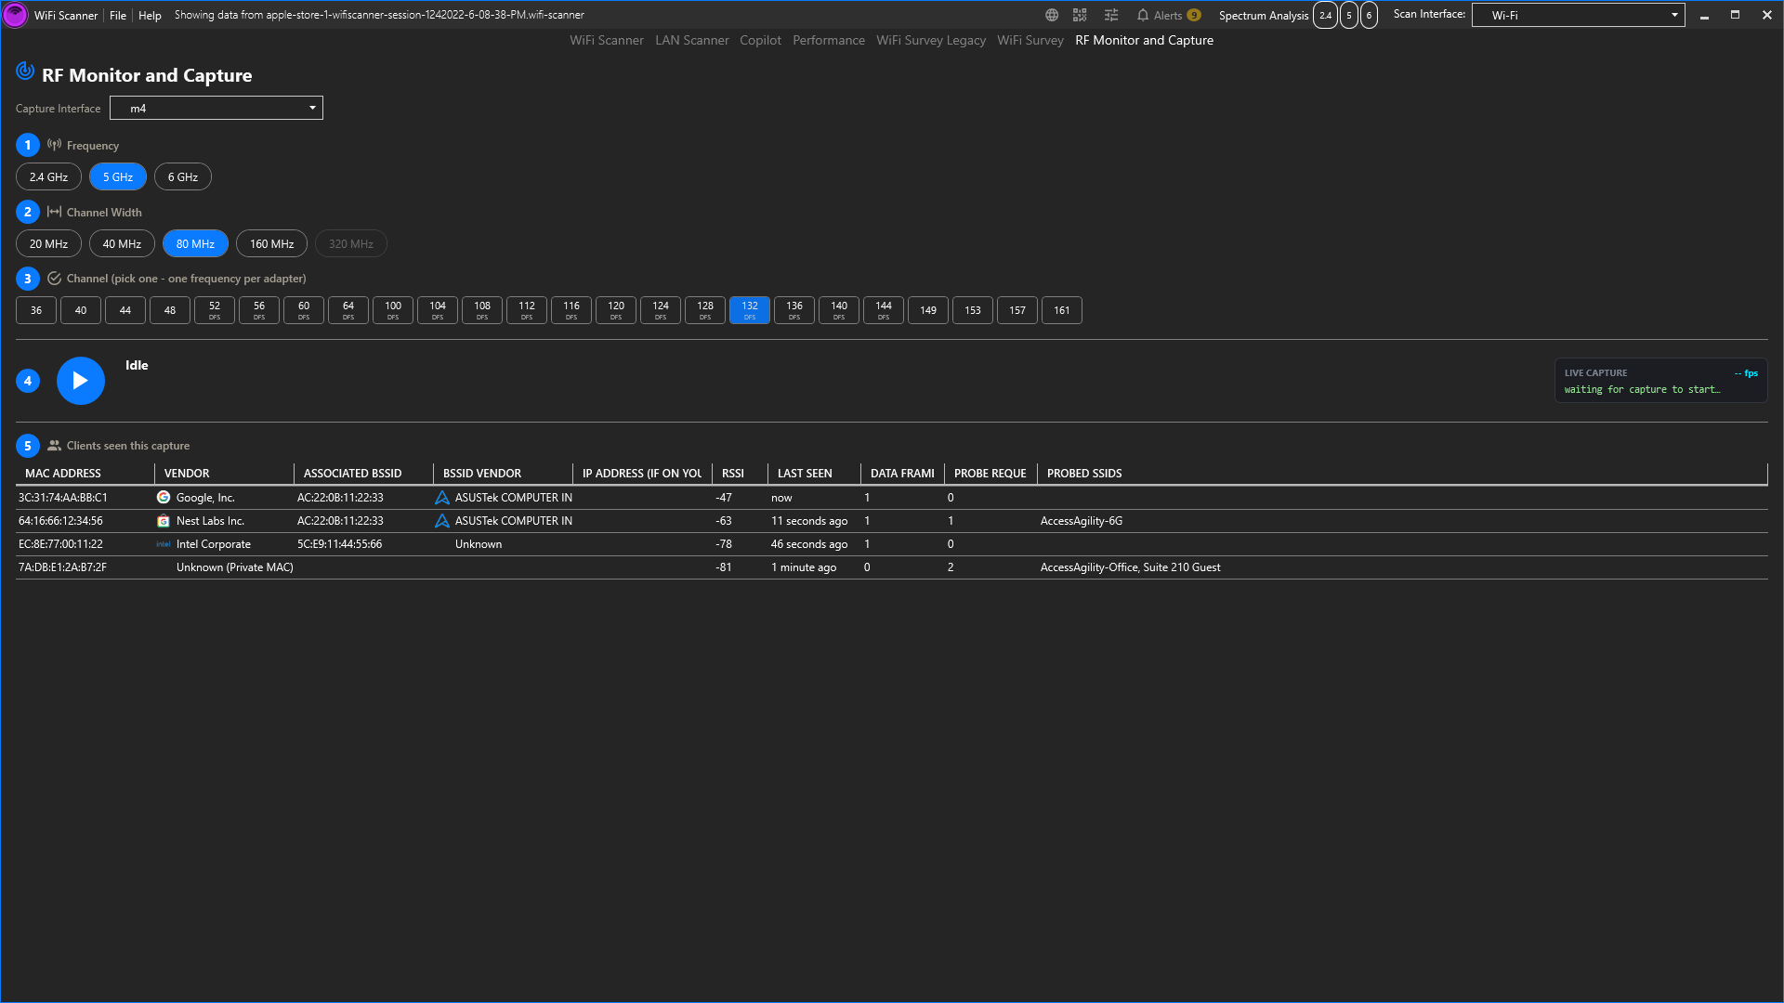
Task: Select client row 3C:31:74:AA:BB:C1
Action: (891, 498)
